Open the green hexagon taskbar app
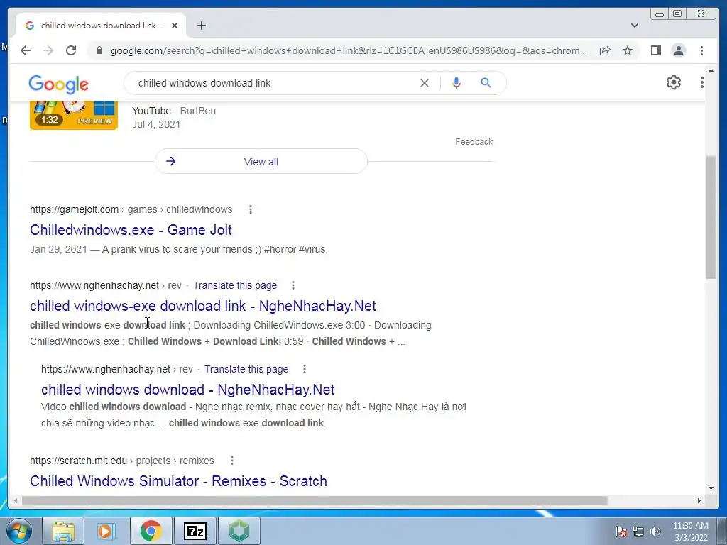727x545 pixels. click(x=239, y=531)
